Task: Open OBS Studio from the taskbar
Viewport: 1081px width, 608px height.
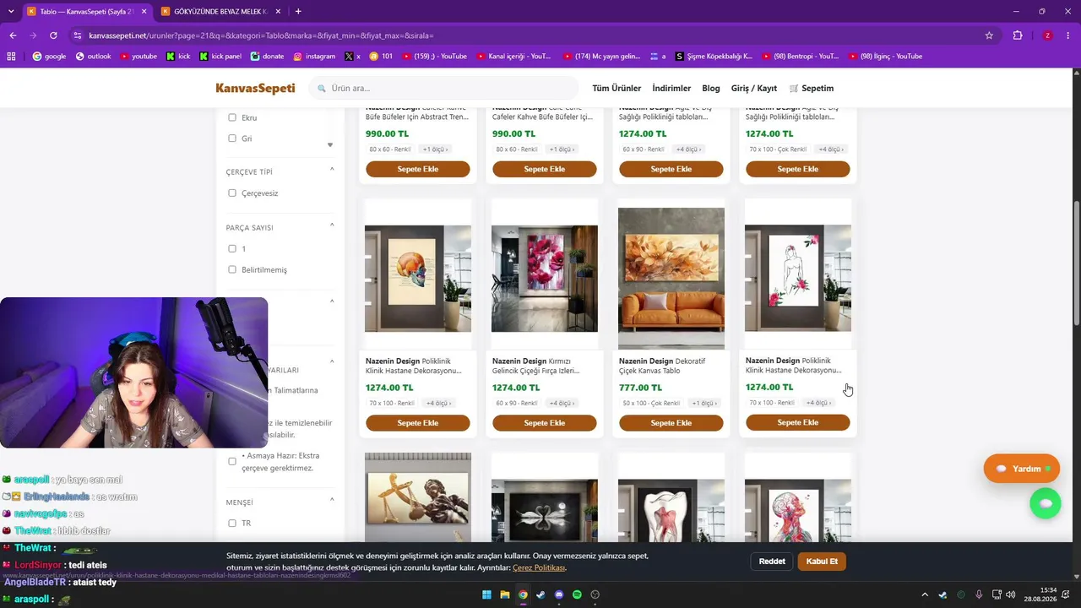Action: coord(595,594)
